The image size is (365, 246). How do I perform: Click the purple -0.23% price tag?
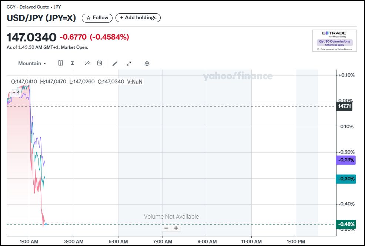coord(346,160)
